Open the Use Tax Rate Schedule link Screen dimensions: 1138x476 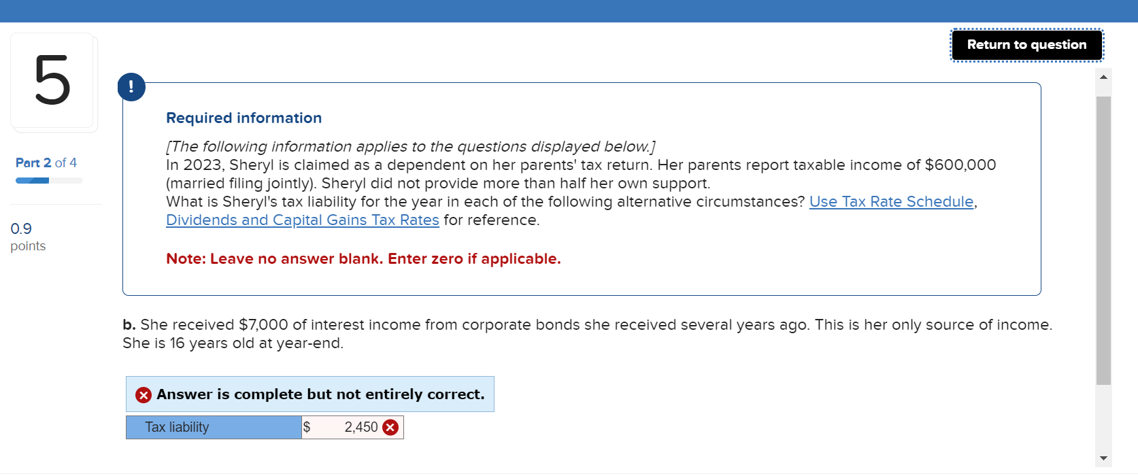(x=891, y=201)
